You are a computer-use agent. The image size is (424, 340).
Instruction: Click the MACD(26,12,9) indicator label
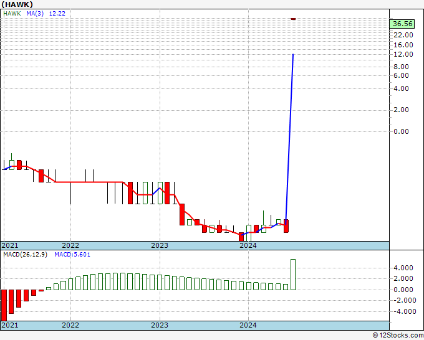click(x=25, y=255)
